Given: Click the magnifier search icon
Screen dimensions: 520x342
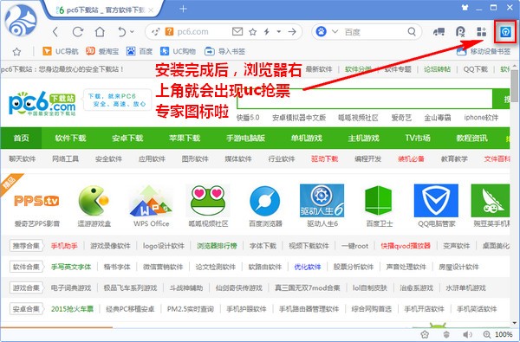Looking at the screenshot, I should [x=412, y=32].
